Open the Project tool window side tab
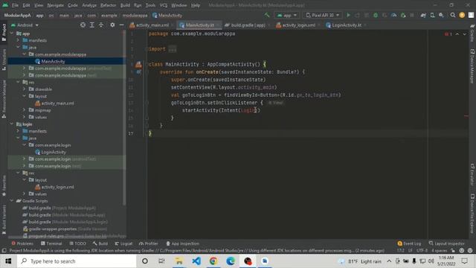 pyautogui.click(x=4, y=33)
